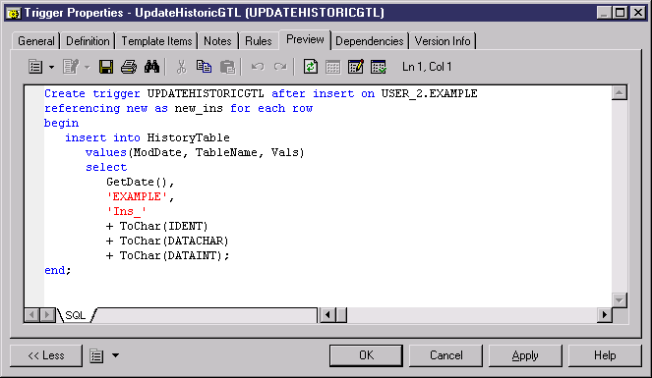
Task: Click the << Less button
Action: 46,355
